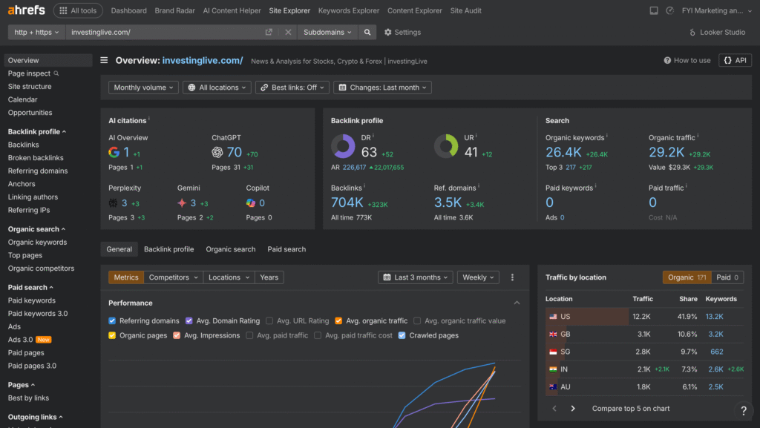Open Organic competitors in sidebar
The height and width of the screenshot is (428, 760).
tap(42, 269)
